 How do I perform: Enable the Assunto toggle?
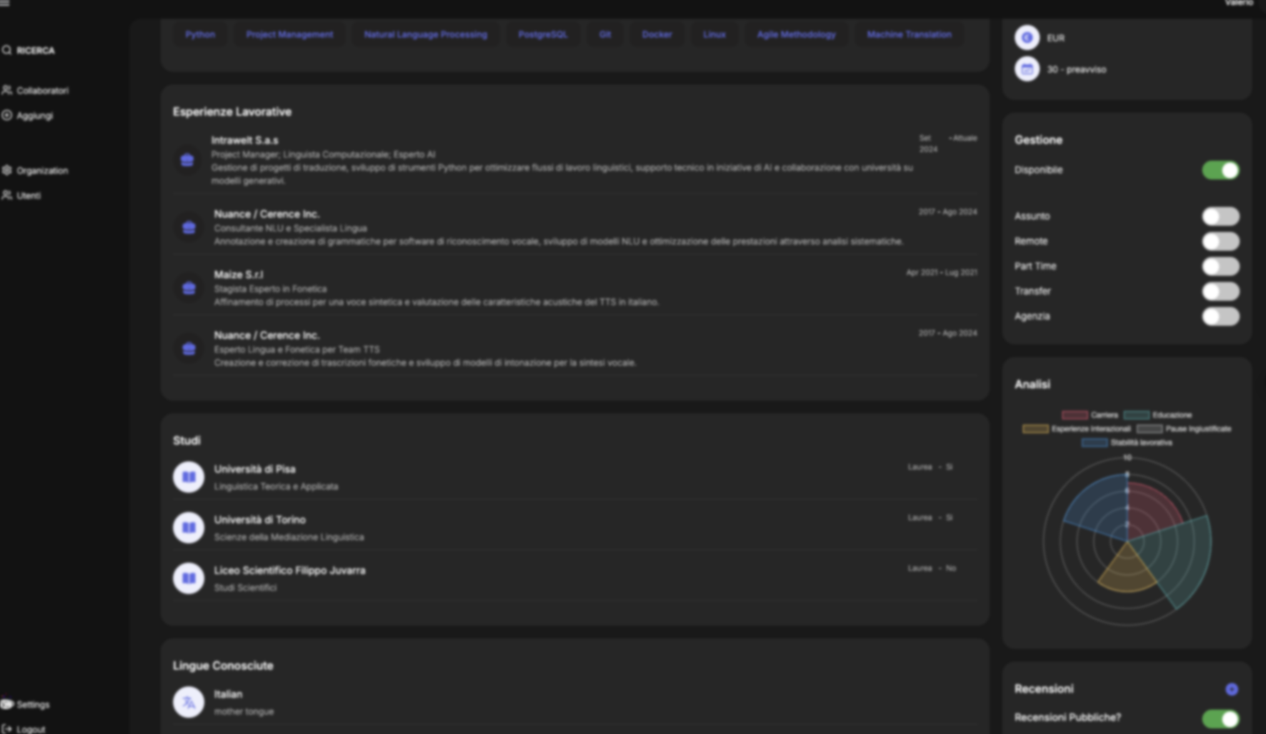tap(1220, 216)
